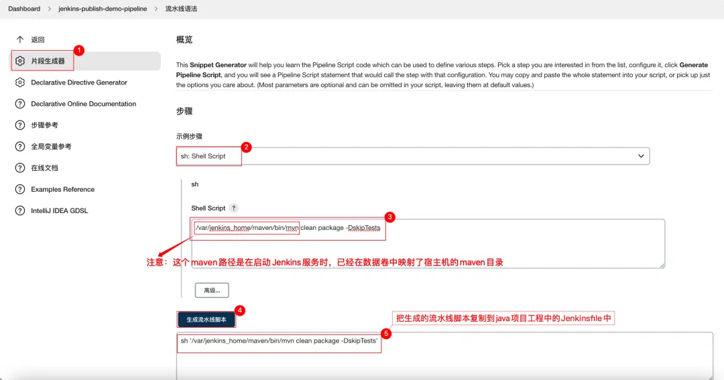The height and width of the screenshot is (380, 724).
Task: Click the sh label under the step dropdown
Action: point(195,184)
